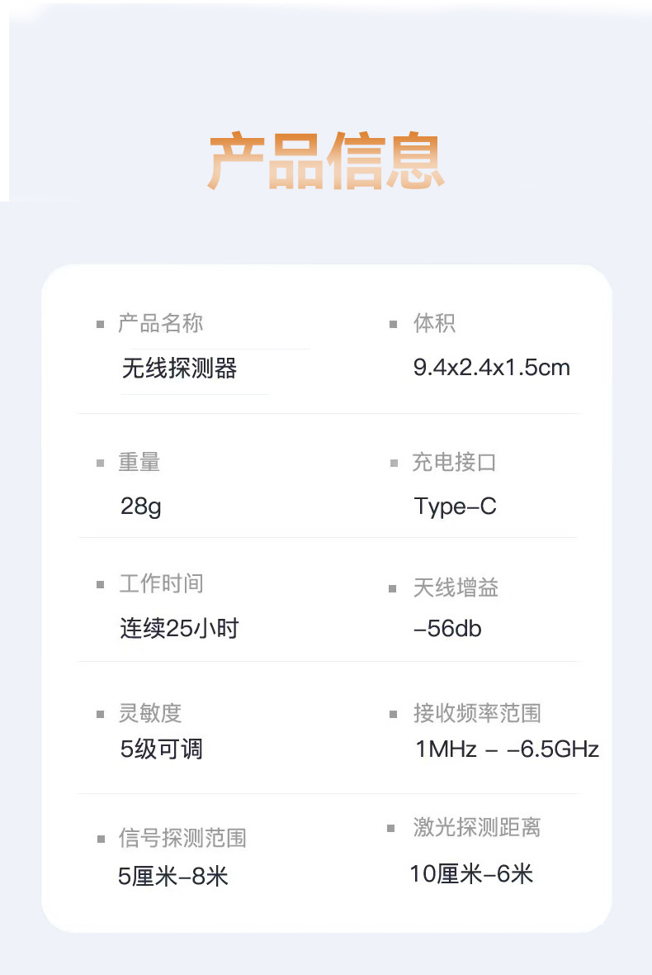This screenshot has height=975, width=652.
Task: Click the bullet square beside 工作时间
Action: pyautogui.click(x=101, y=585)
